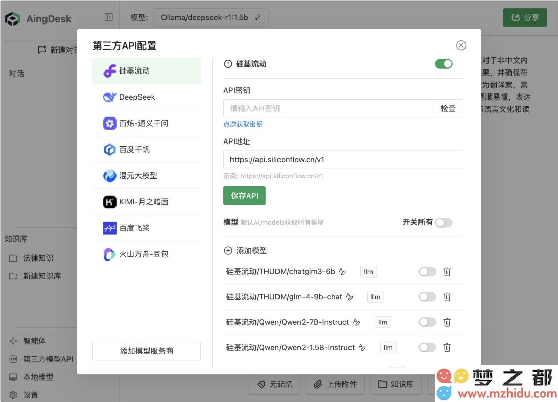The width and height of the screenshot is (558, 402).
Task: Open 第三方模型API in sidebar
Action: (x=41, y=359)
